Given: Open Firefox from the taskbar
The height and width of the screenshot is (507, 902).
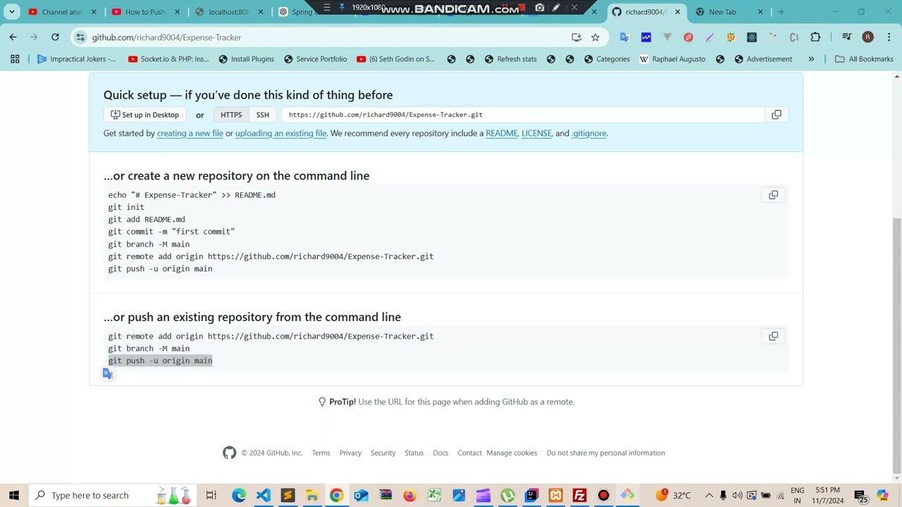Looking at the screenshot, I should [x=409, y=495].
